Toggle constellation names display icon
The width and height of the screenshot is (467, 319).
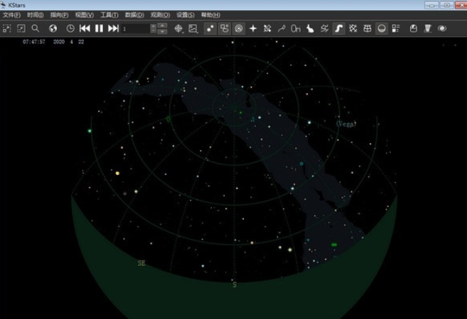coord(296,28)
